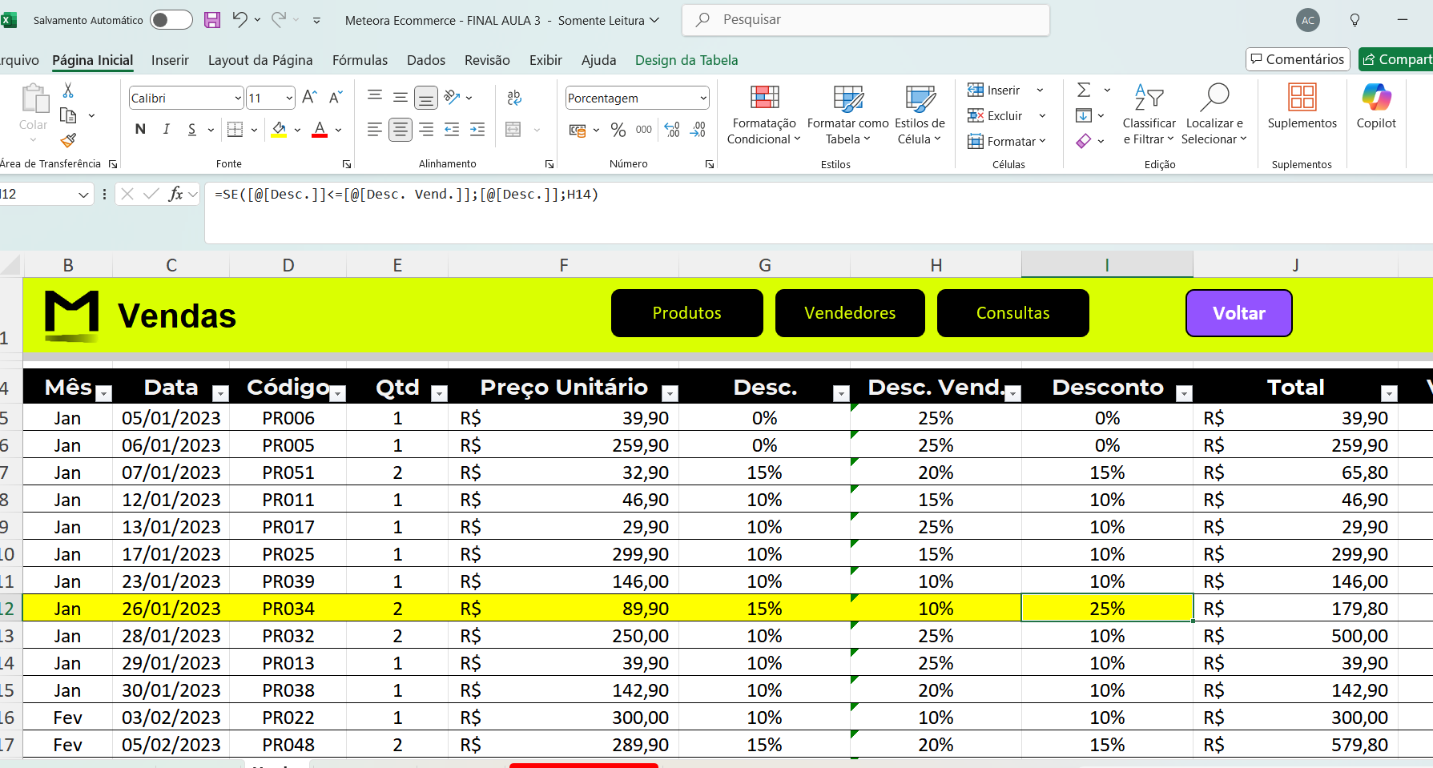Click the Cut scissors icon
This screenshot has height=768, width=1433.
click(x=68, y=90)
